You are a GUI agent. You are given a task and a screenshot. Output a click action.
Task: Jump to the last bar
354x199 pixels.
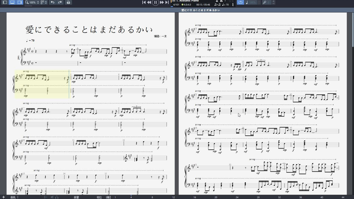pyautogui.click(x=167, y=2)
